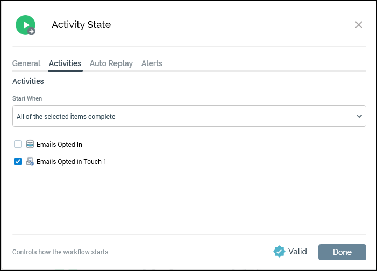Image resolution: width=377 pixels, height=271 pixels.
Task: Select the Emails Opted in Touch 1 label
Action: click(72, 162)
